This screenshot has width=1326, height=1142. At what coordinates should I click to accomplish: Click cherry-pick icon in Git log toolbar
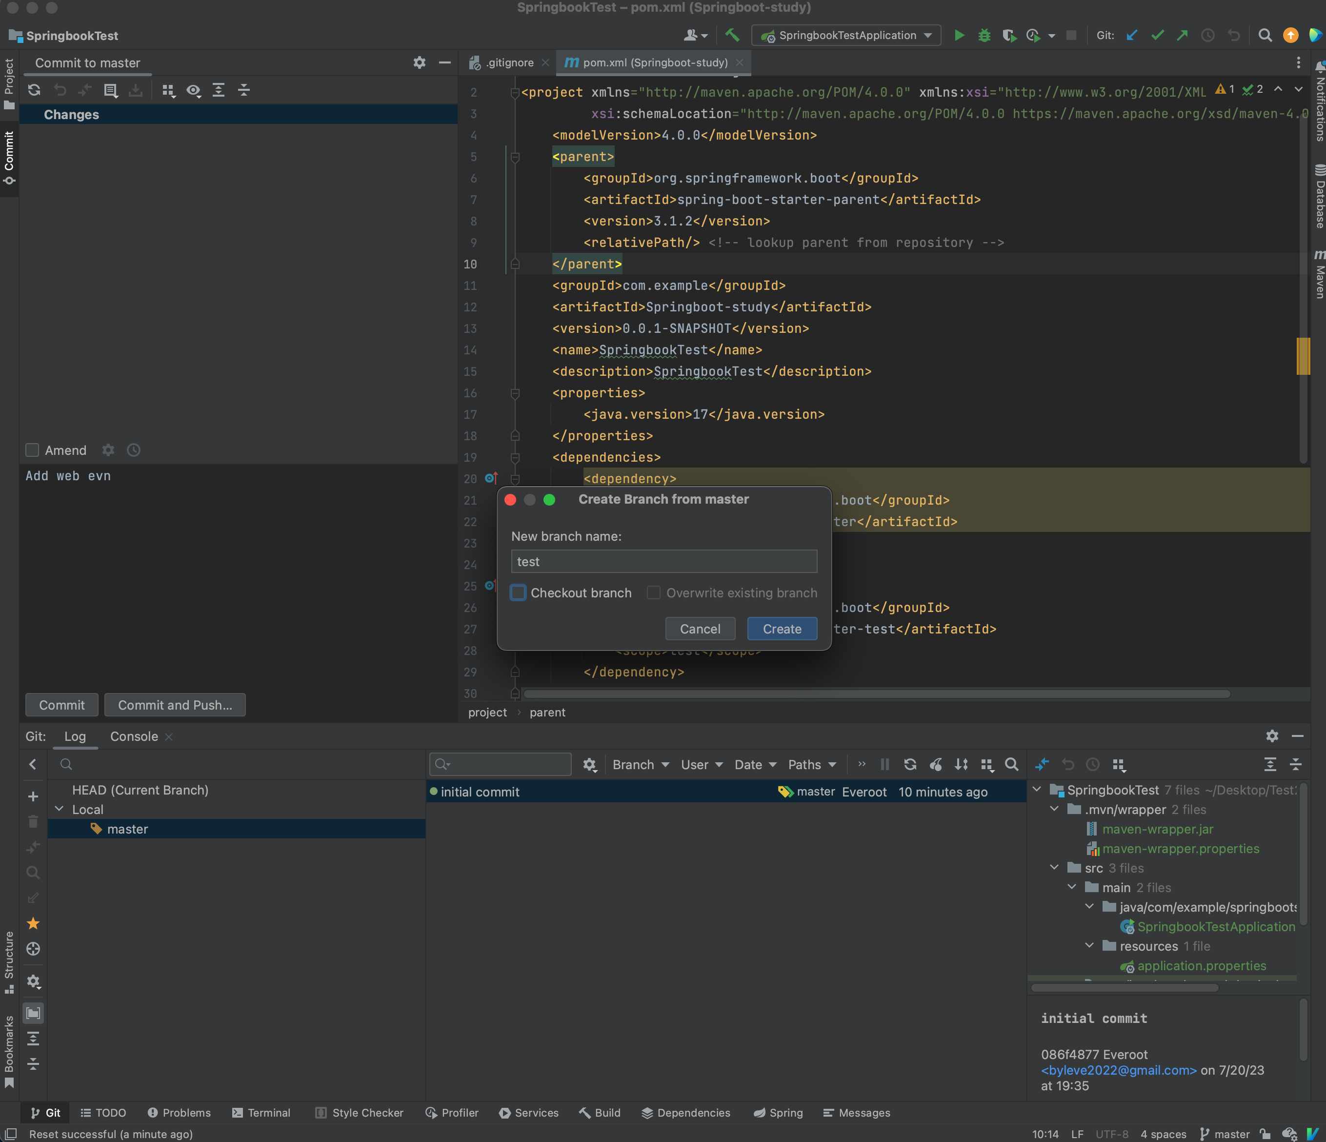(x=936, y=764)
